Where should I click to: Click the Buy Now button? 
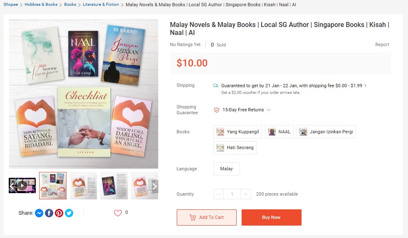(x=271, y=218)
